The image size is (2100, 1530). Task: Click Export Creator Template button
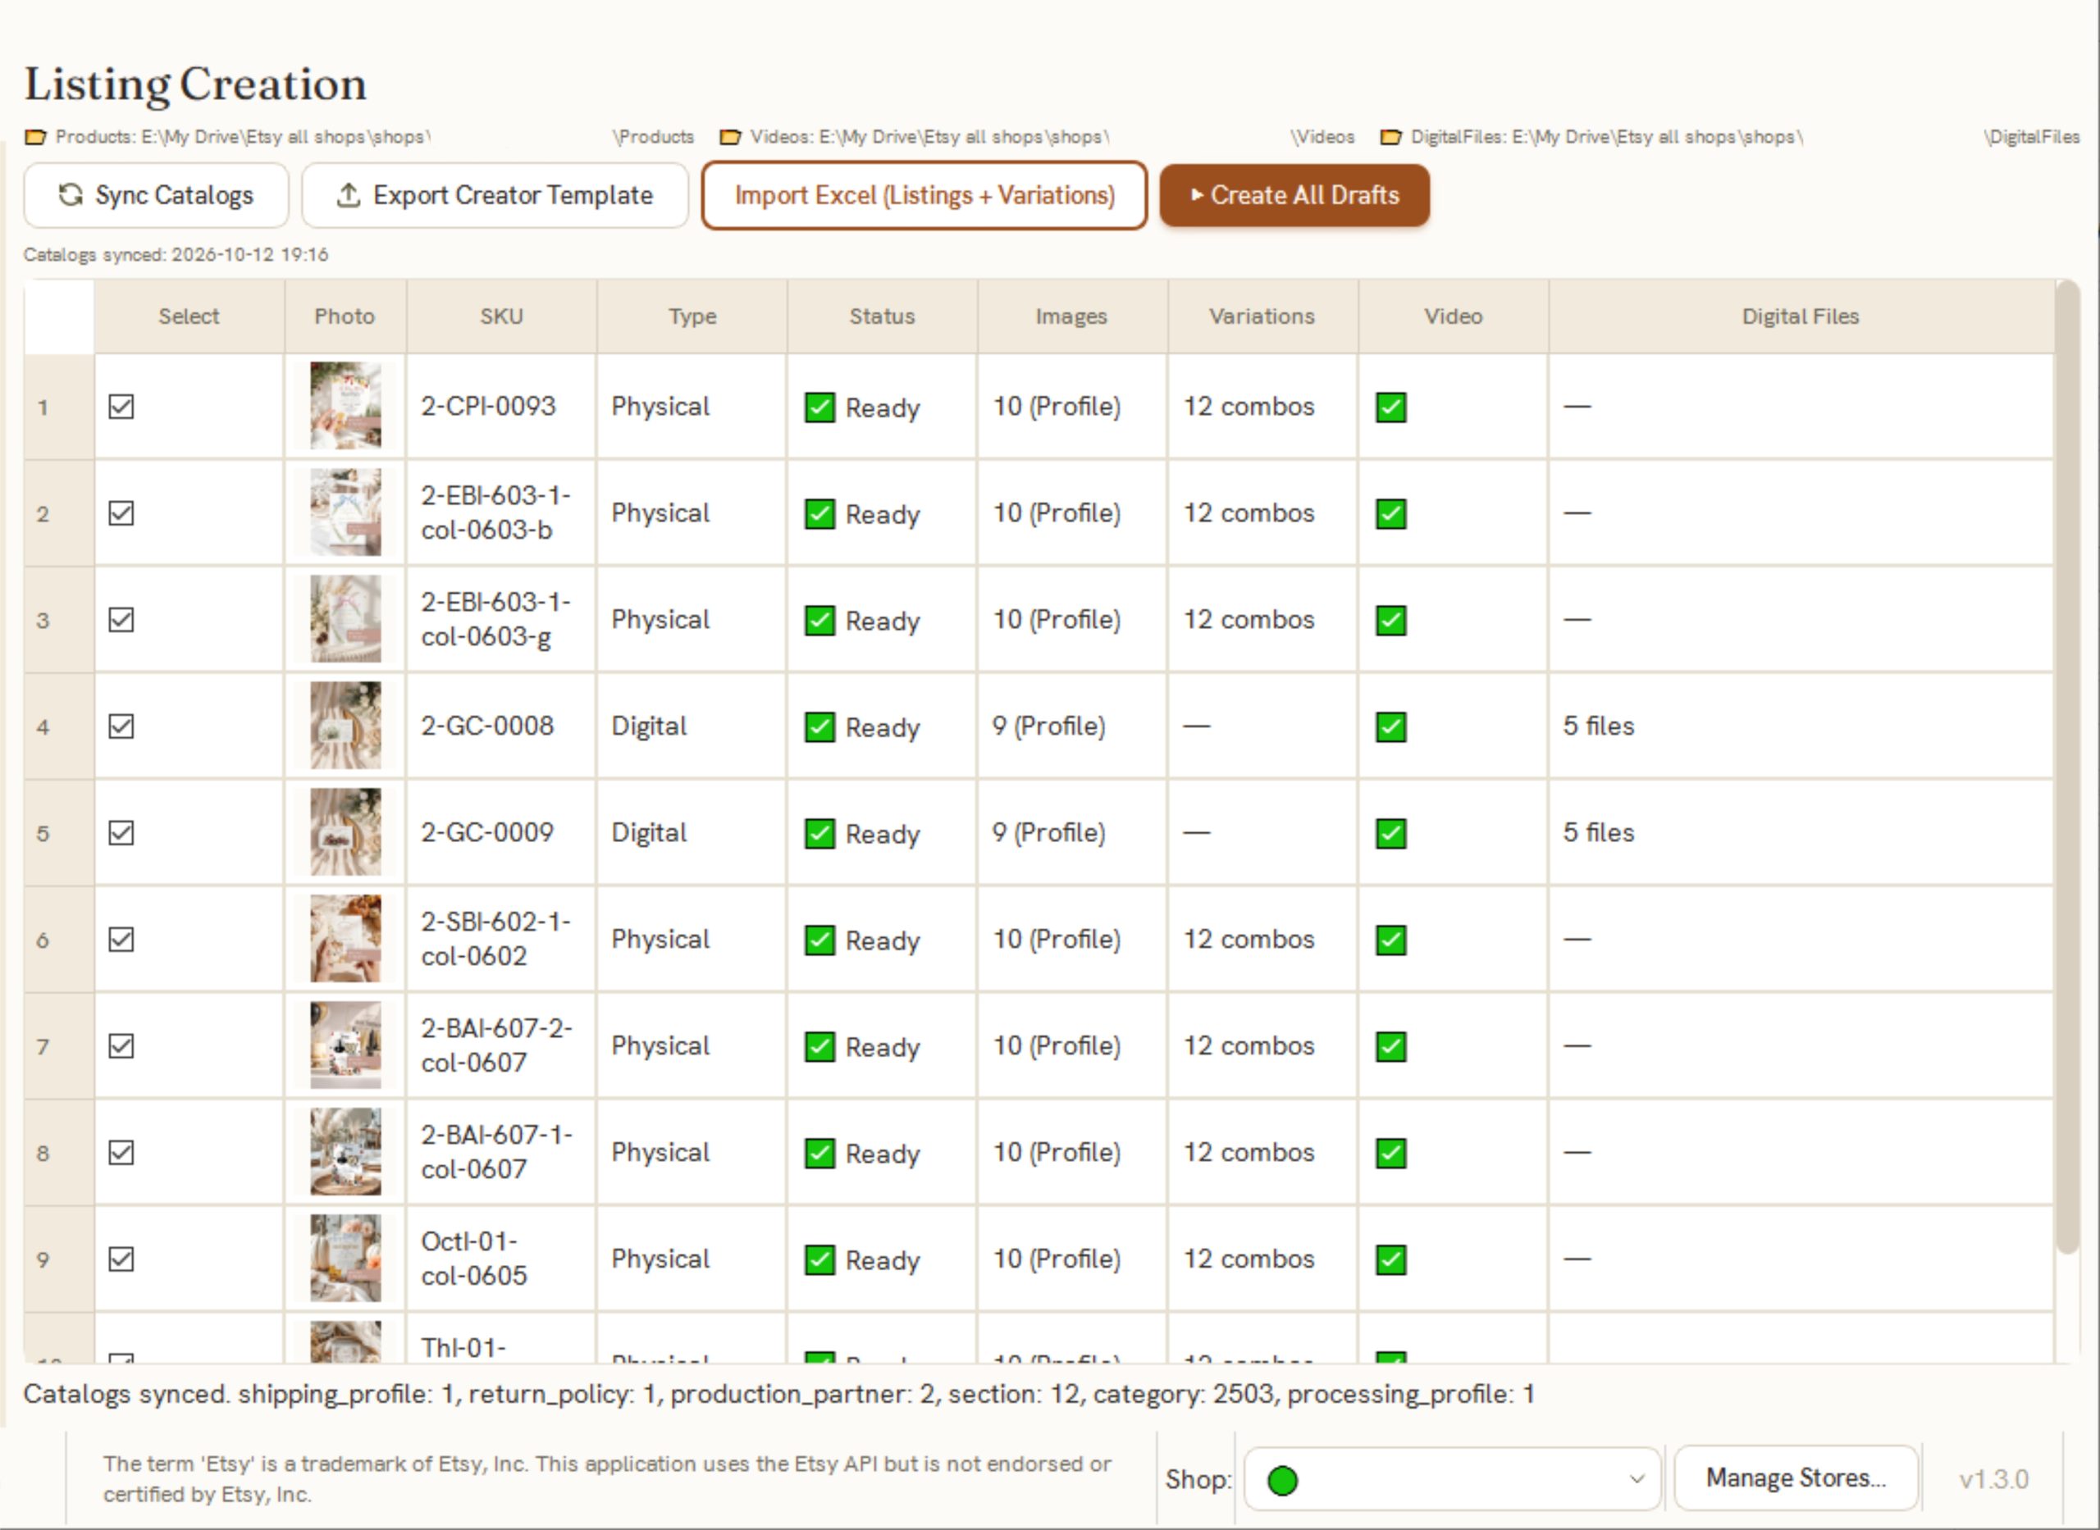click(495, 195)
